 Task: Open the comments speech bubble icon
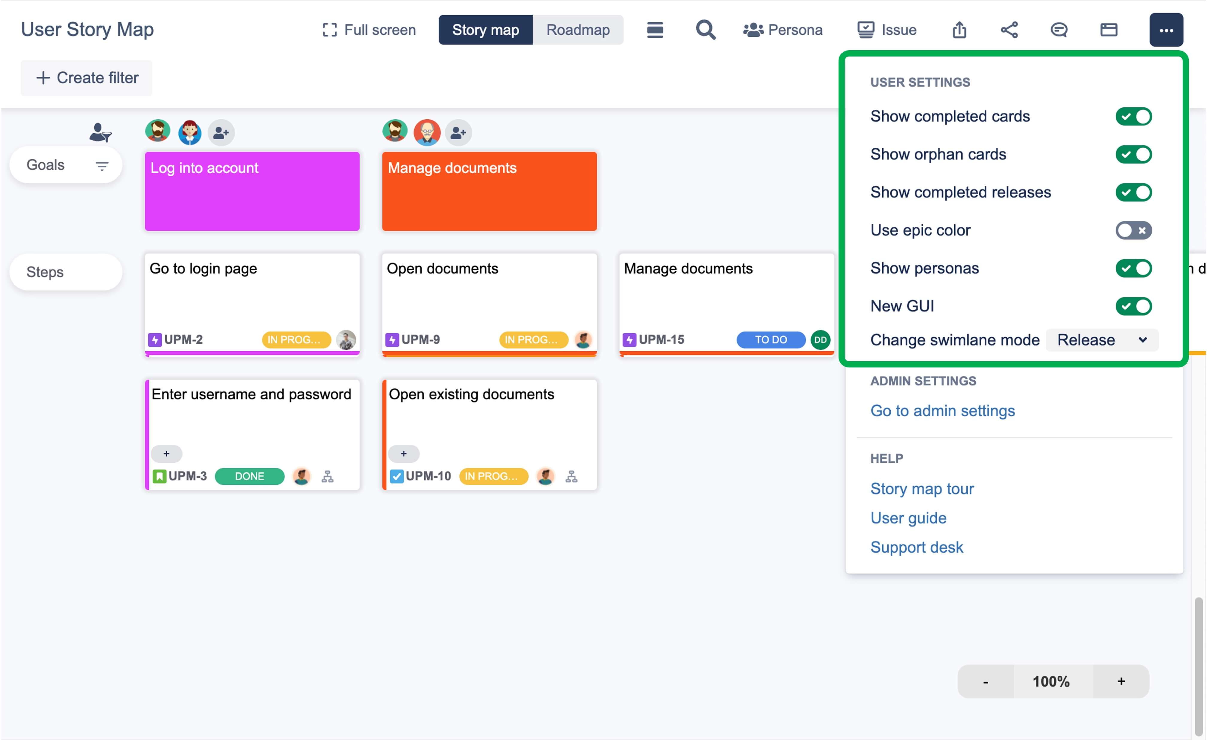click(x=1059, y=30)
